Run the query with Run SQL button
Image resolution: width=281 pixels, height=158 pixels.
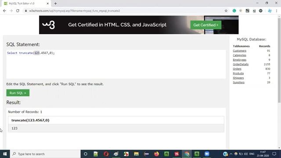click(x=18, y=93)
